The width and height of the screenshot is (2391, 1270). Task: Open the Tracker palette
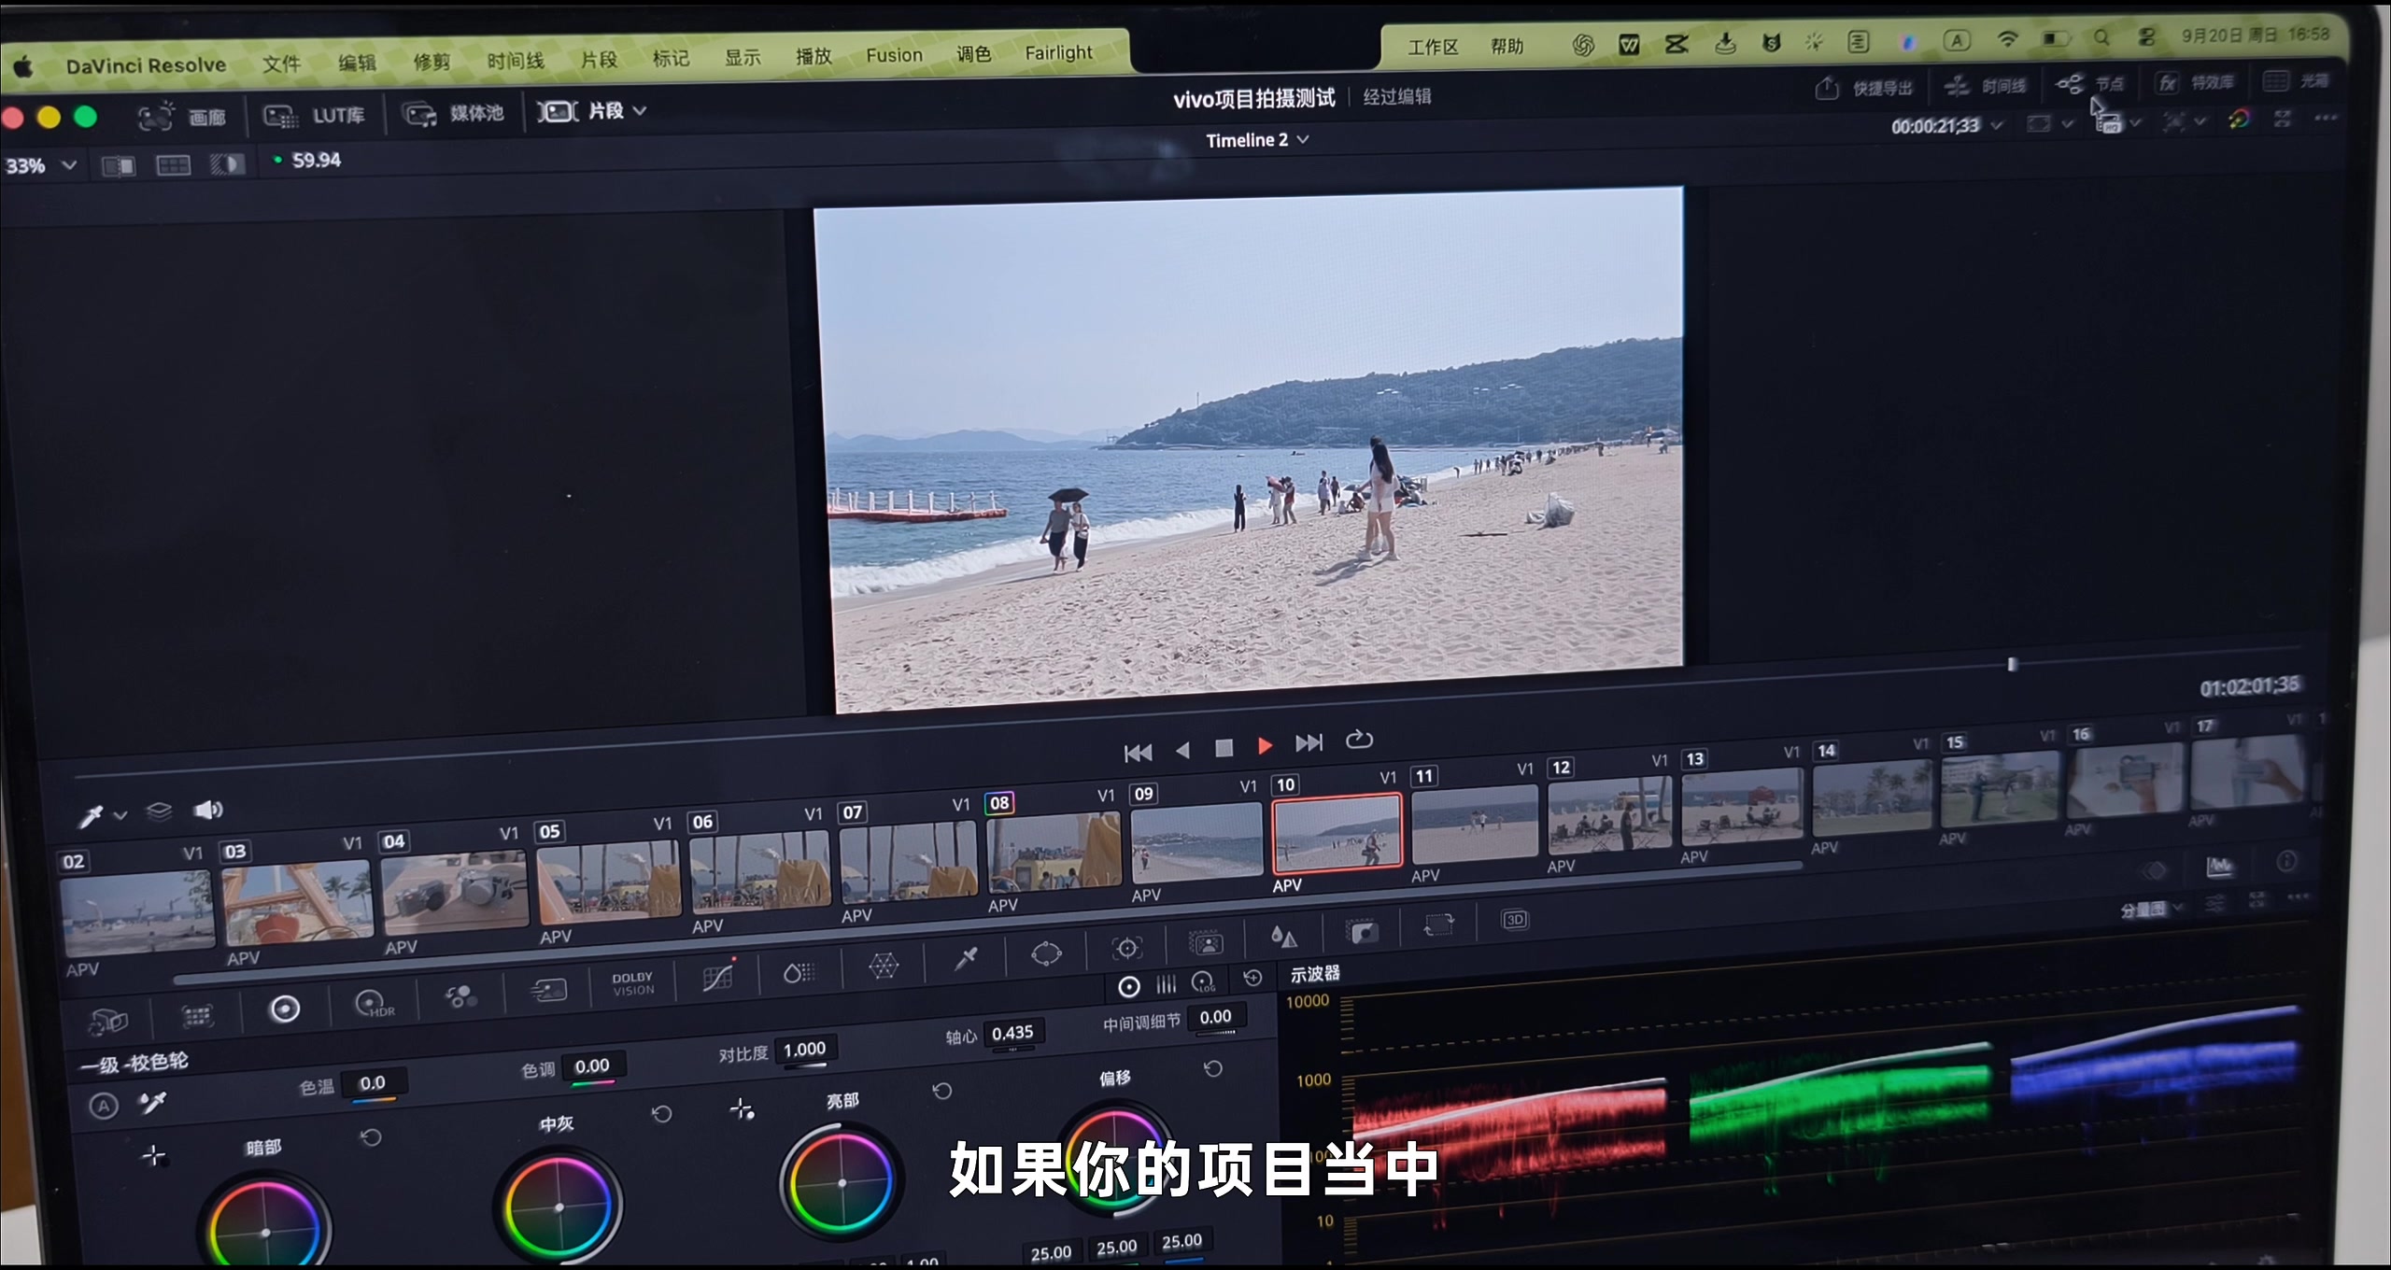click(x=1127, y=948)
